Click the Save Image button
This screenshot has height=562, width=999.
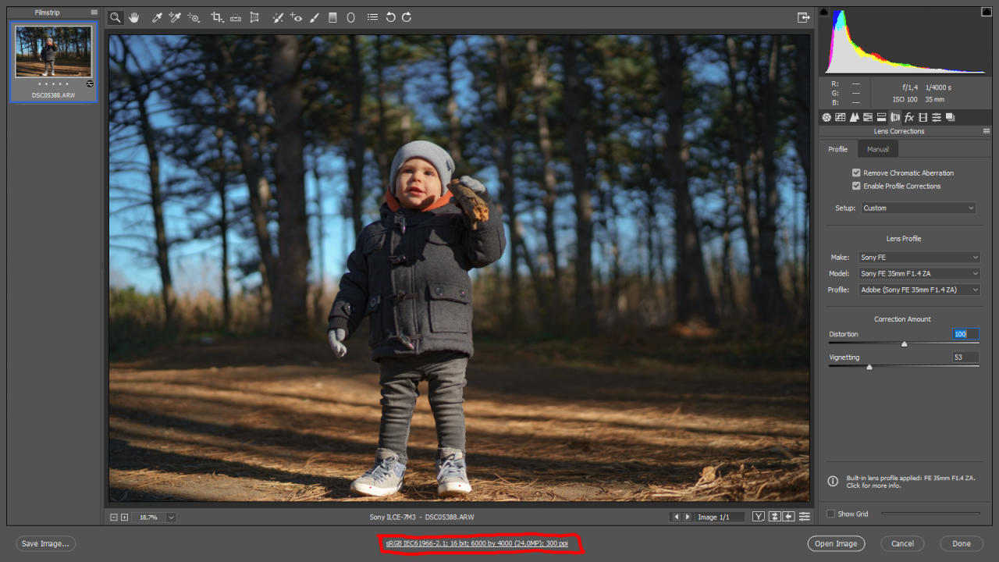45,543
